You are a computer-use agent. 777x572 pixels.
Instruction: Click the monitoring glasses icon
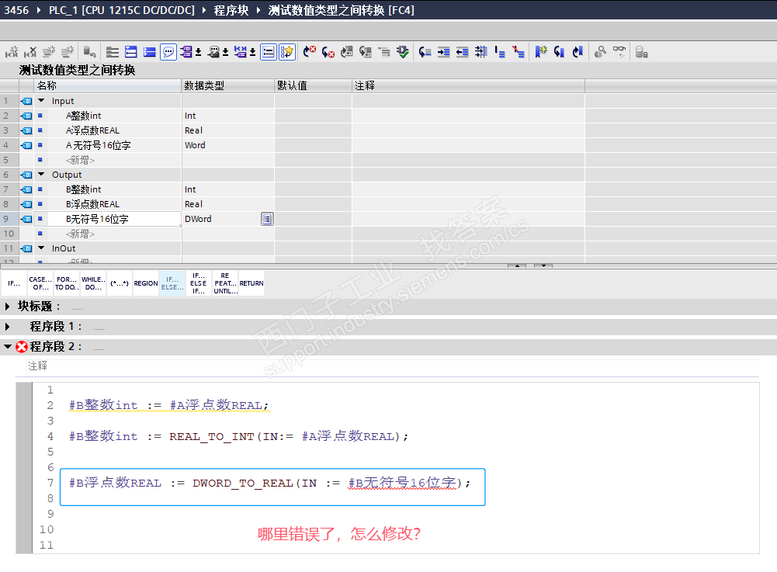coord(619,52)
